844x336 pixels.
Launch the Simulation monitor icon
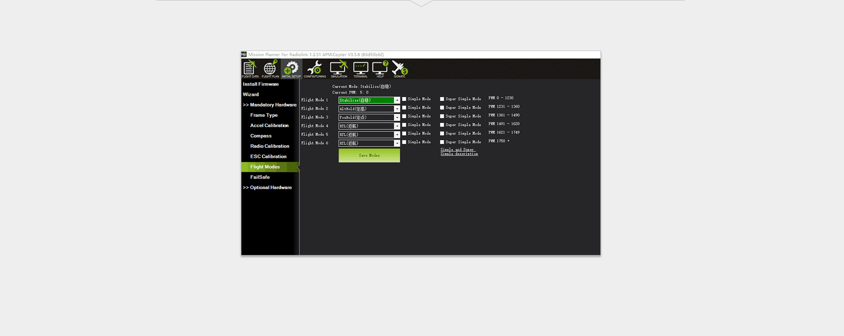point(339,69)
